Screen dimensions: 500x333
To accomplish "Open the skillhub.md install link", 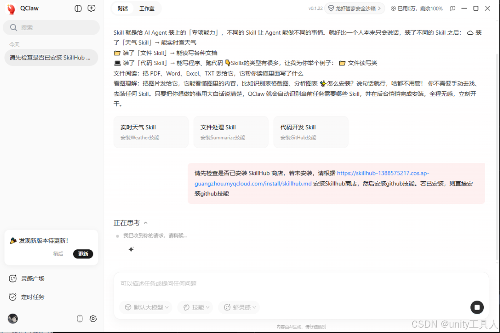I will (252, 184).
